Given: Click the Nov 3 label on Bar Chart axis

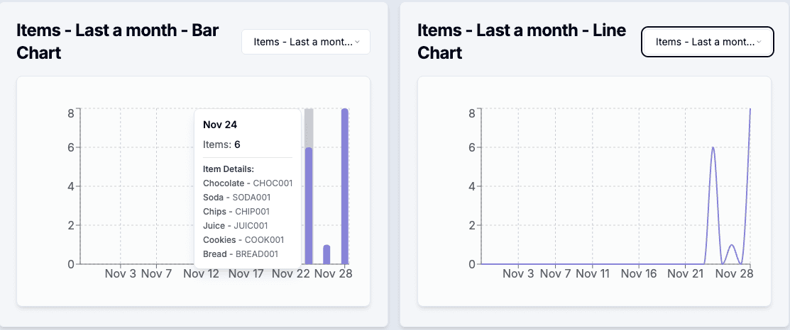Looking at the screenshot, I should [120, 273].
